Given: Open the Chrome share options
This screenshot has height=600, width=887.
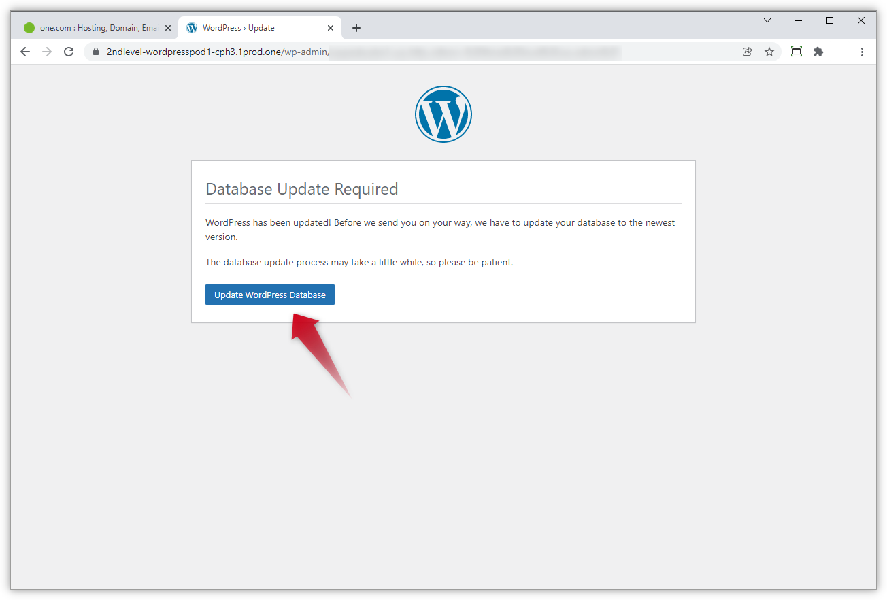Looking at the screenshot, I should pyautogui.click(x=747, y=52).
